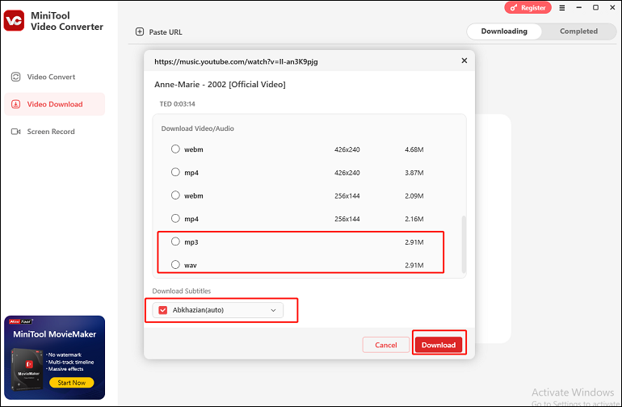
Task: Click the 2.09M file size value
Action: pyautogui.click(x=414, y=195)
